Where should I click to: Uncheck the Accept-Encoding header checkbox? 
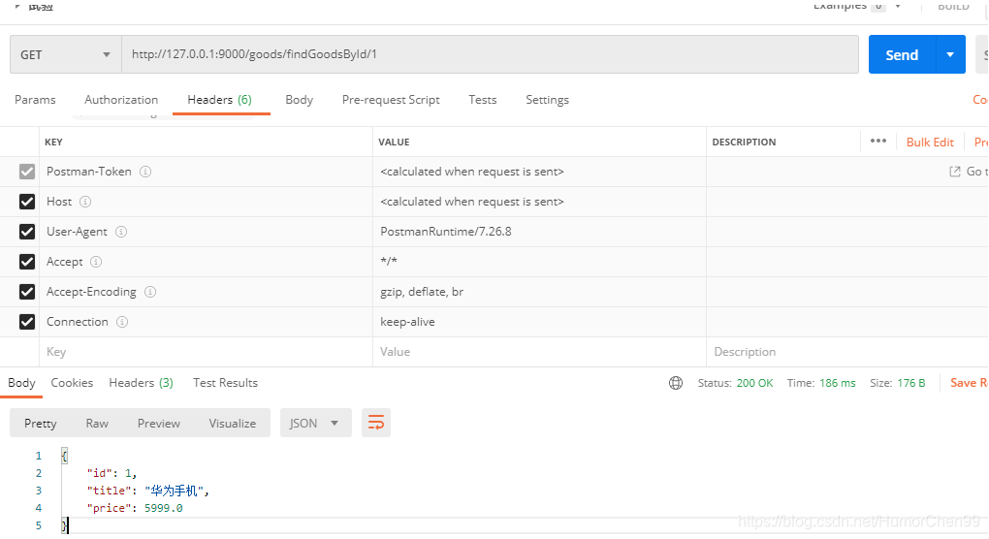27,292
